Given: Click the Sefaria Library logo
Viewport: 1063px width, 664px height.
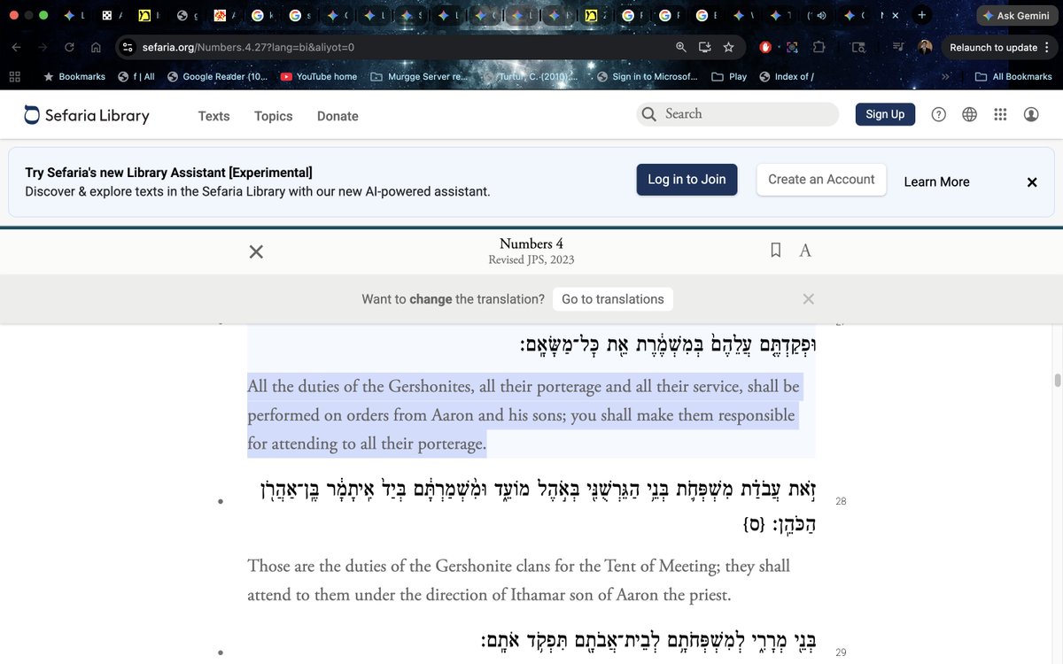Looking at the screenshot, I should click(x=86, y=115).
